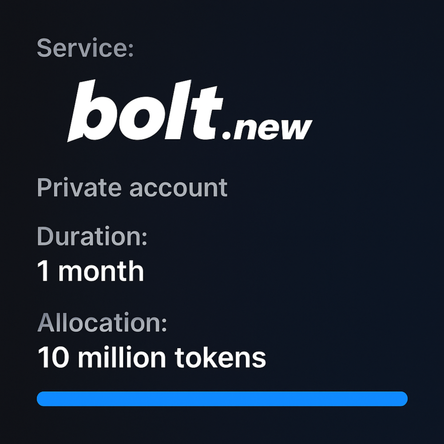Click the "Private account" text
The image size is (444, 444).
click(132, 187)
